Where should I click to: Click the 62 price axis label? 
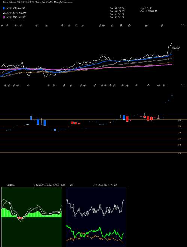click(x=179, y=121)
